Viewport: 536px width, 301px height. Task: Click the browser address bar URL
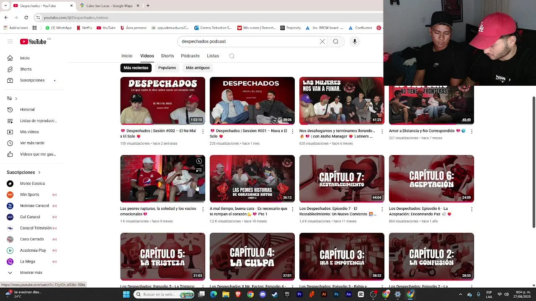76,18
